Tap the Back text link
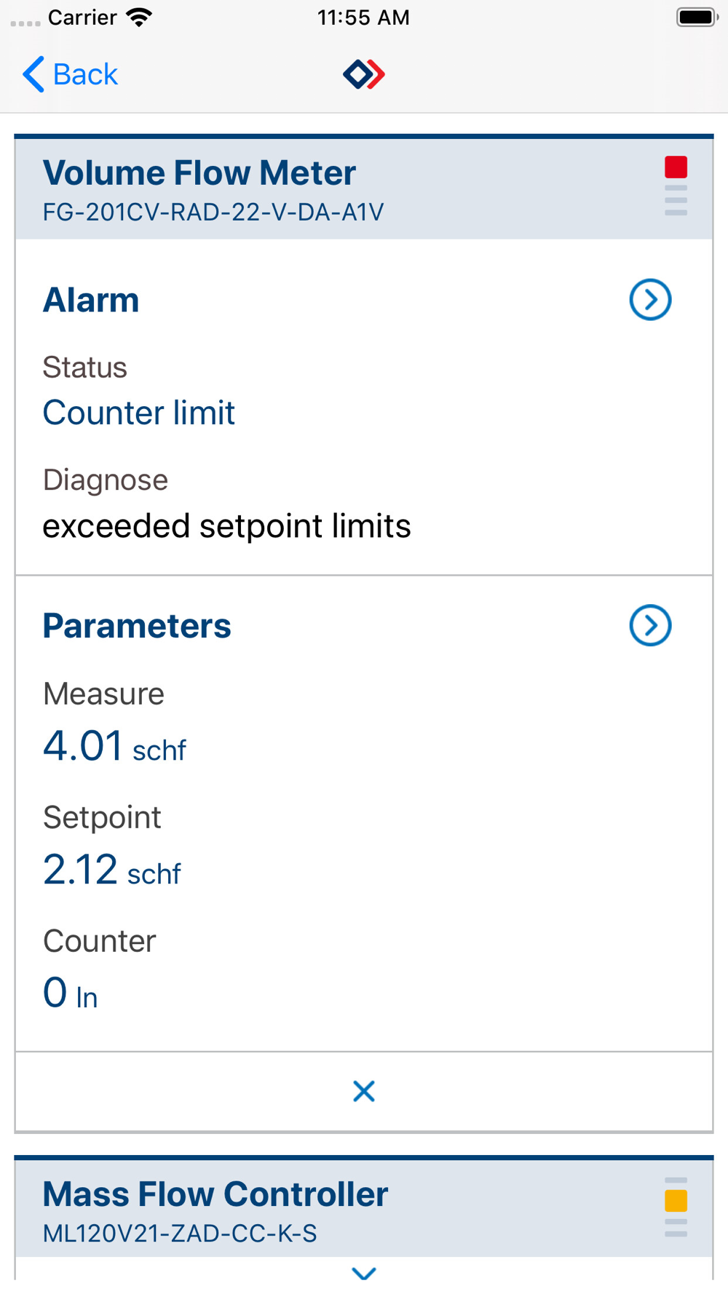The height and width of the screenshot is (1294, 728). click(x=85, y=74)
